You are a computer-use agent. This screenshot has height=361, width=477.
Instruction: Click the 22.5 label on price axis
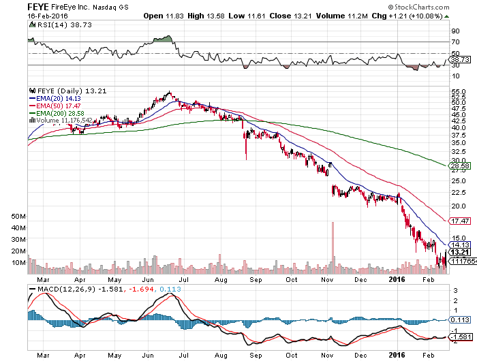(459, 193)
